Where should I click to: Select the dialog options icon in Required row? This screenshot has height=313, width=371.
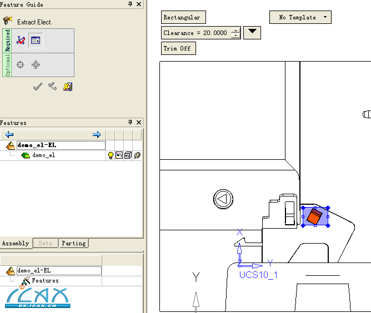[35, 41]
